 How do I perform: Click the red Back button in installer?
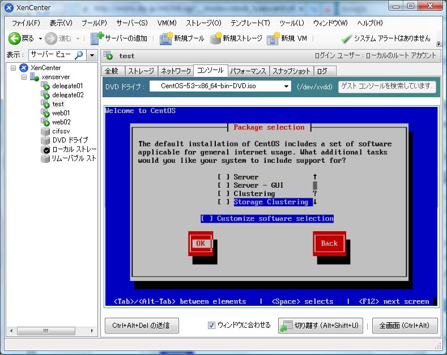[329, 244]
